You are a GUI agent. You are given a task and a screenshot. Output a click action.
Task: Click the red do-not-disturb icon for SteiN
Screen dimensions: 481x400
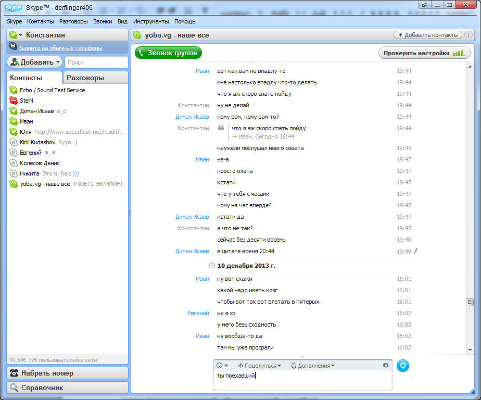(14, 101)
